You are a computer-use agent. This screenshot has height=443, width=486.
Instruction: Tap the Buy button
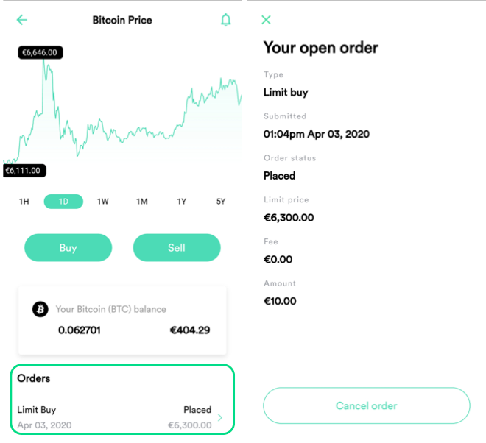coord(68,248)
